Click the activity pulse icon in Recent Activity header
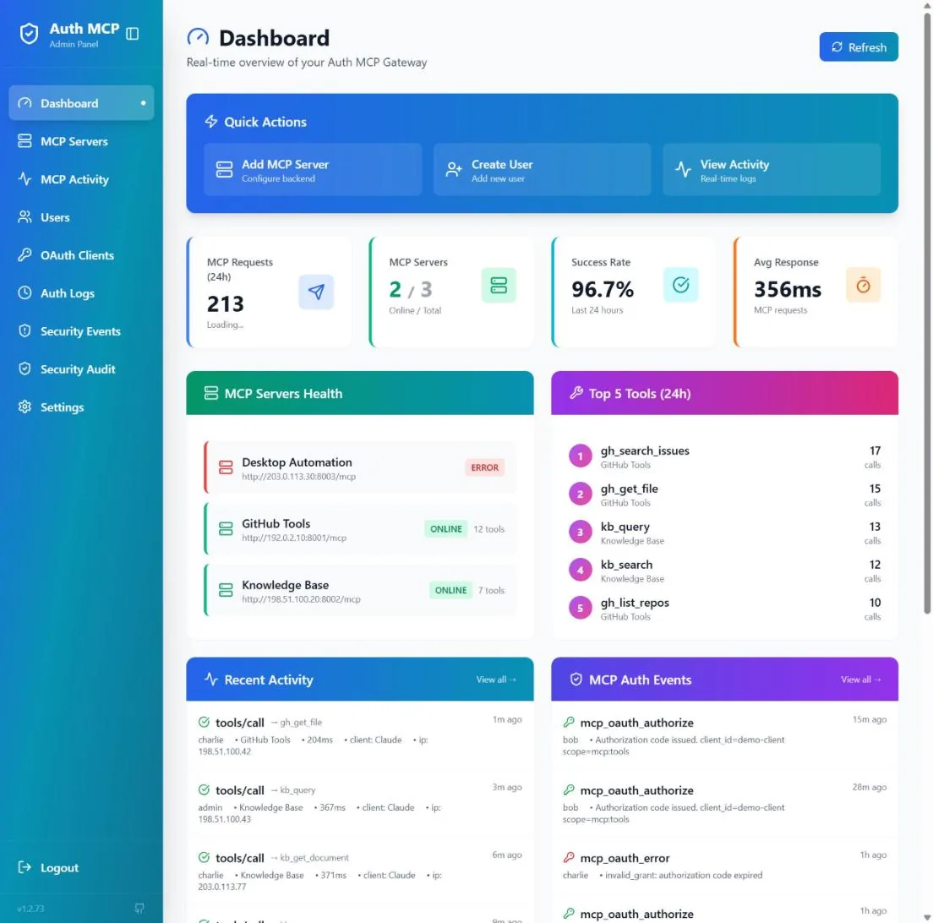The image size is (933, 923). pos(211,679)
